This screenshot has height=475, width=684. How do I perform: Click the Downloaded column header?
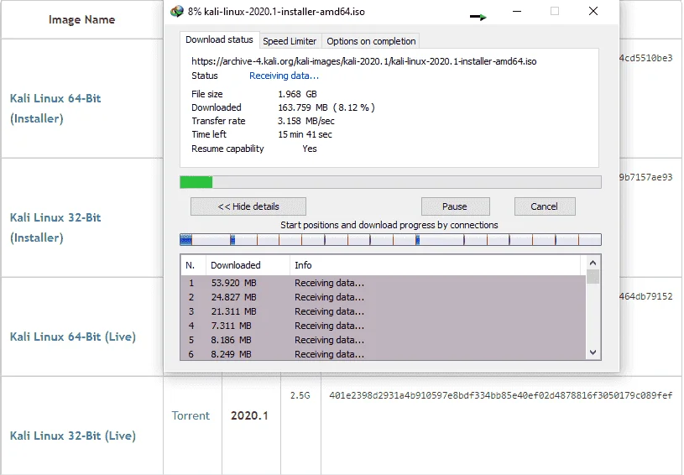(248, 265)
